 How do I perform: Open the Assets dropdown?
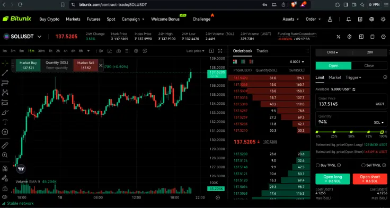(290, 20)
